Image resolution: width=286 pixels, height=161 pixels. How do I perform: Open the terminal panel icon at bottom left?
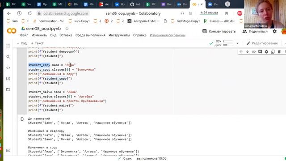coord(8,150)
